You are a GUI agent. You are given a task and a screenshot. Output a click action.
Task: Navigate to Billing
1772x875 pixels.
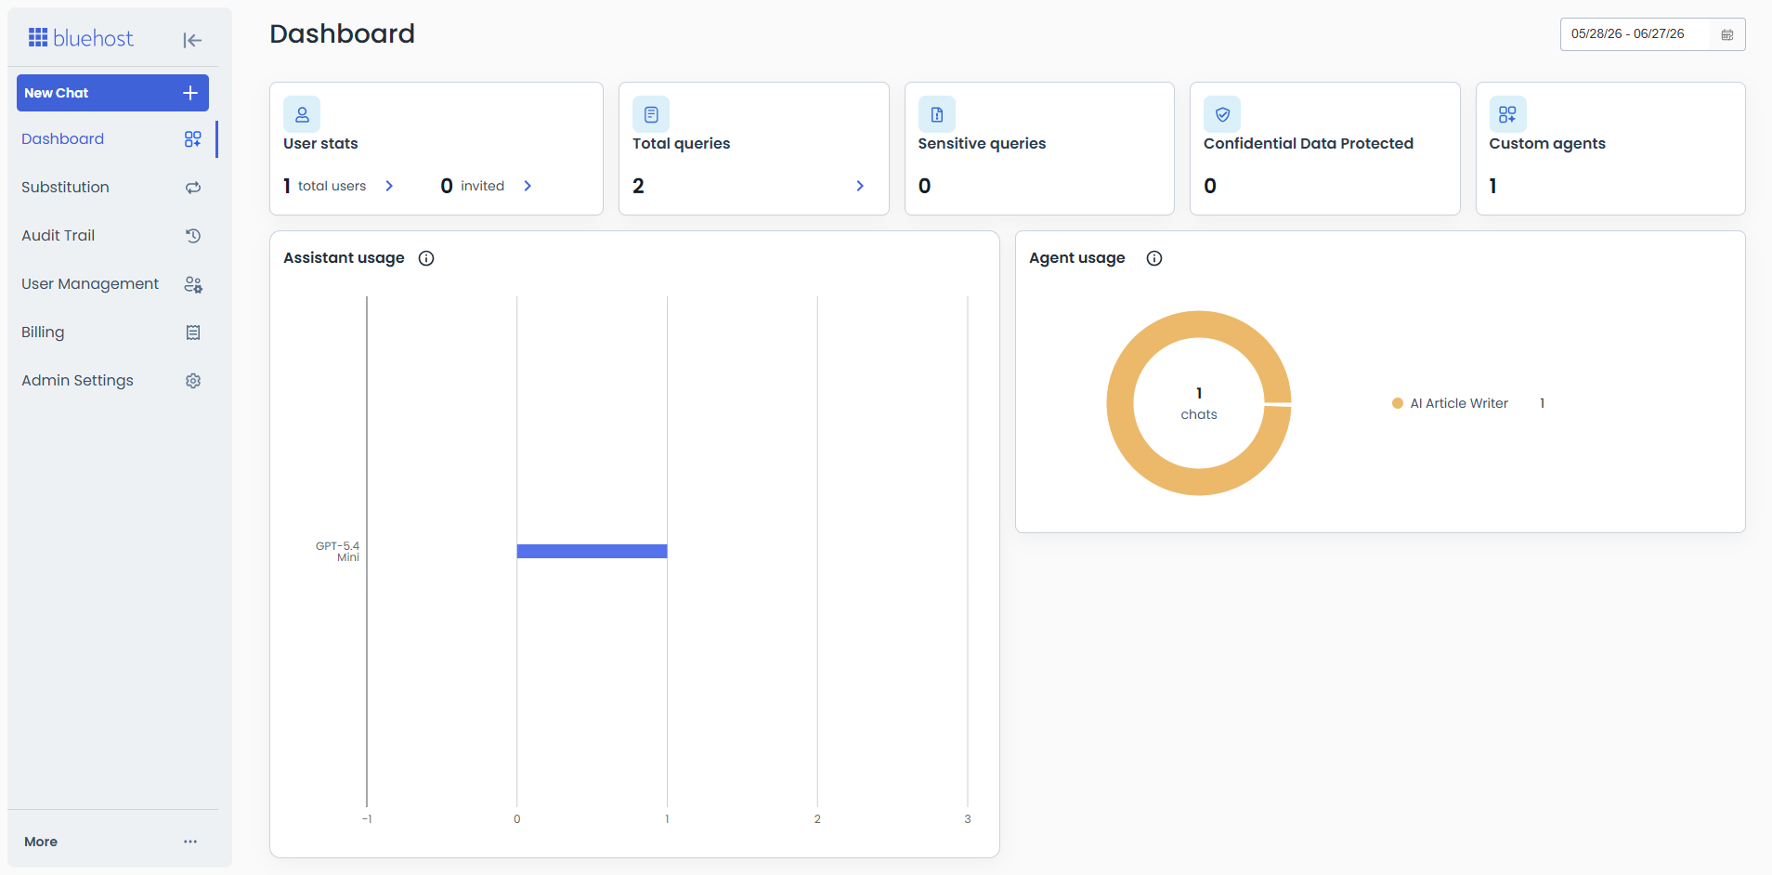tap(112, 333)
